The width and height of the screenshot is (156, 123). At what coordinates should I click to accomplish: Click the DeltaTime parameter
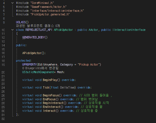click(67, 87)
